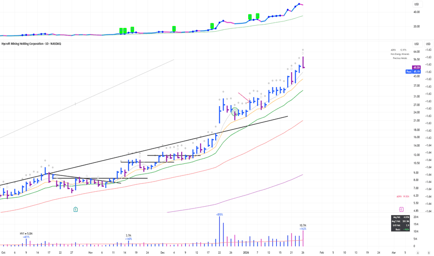Toggle the A auto-scale button

pos(418,253)
